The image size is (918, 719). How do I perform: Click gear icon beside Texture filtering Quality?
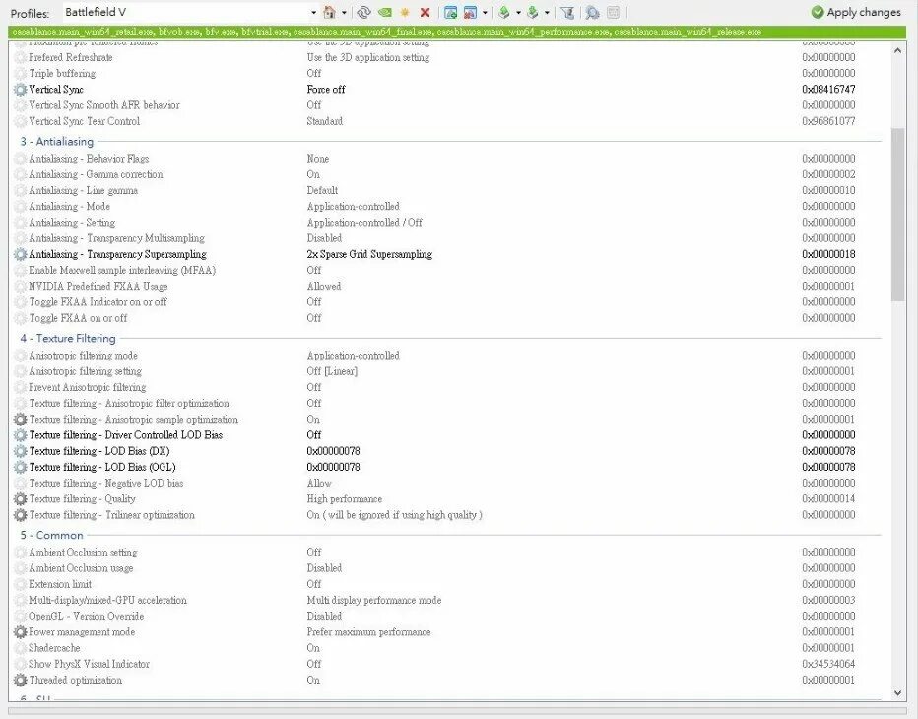21,498
